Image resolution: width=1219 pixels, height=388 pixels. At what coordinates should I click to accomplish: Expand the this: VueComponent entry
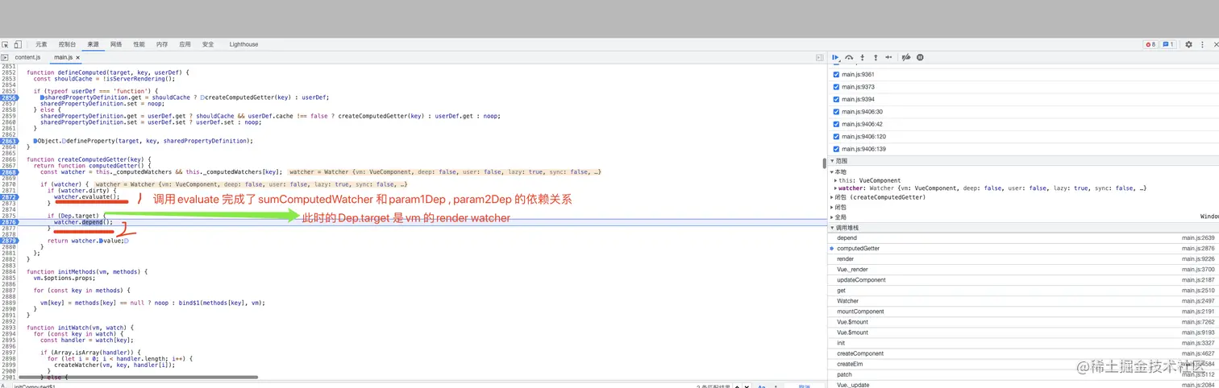tap(836, 180)
